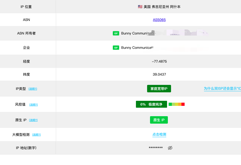Click the green 原生 IP badge
This screenshot has height=165, width=241.
tap(159, 120)
